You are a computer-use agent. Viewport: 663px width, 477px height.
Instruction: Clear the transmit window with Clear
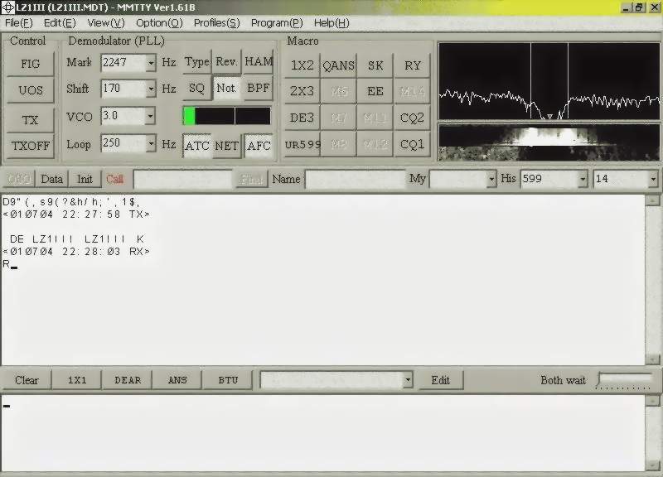point(27,380)
